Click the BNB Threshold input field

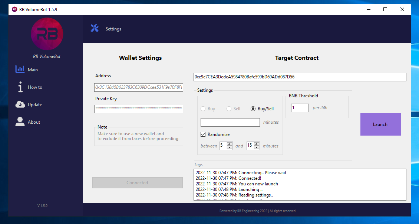300,108
